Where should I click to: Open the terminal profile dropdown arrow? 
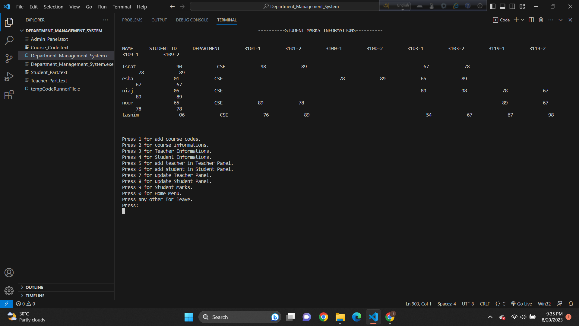click(x=523, y=20)
